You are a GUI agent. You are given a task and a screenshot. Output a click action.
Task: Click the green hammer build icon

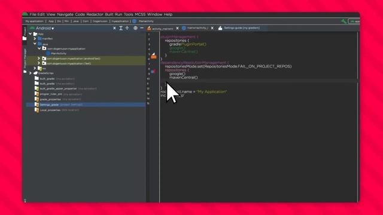pos(344,21)
